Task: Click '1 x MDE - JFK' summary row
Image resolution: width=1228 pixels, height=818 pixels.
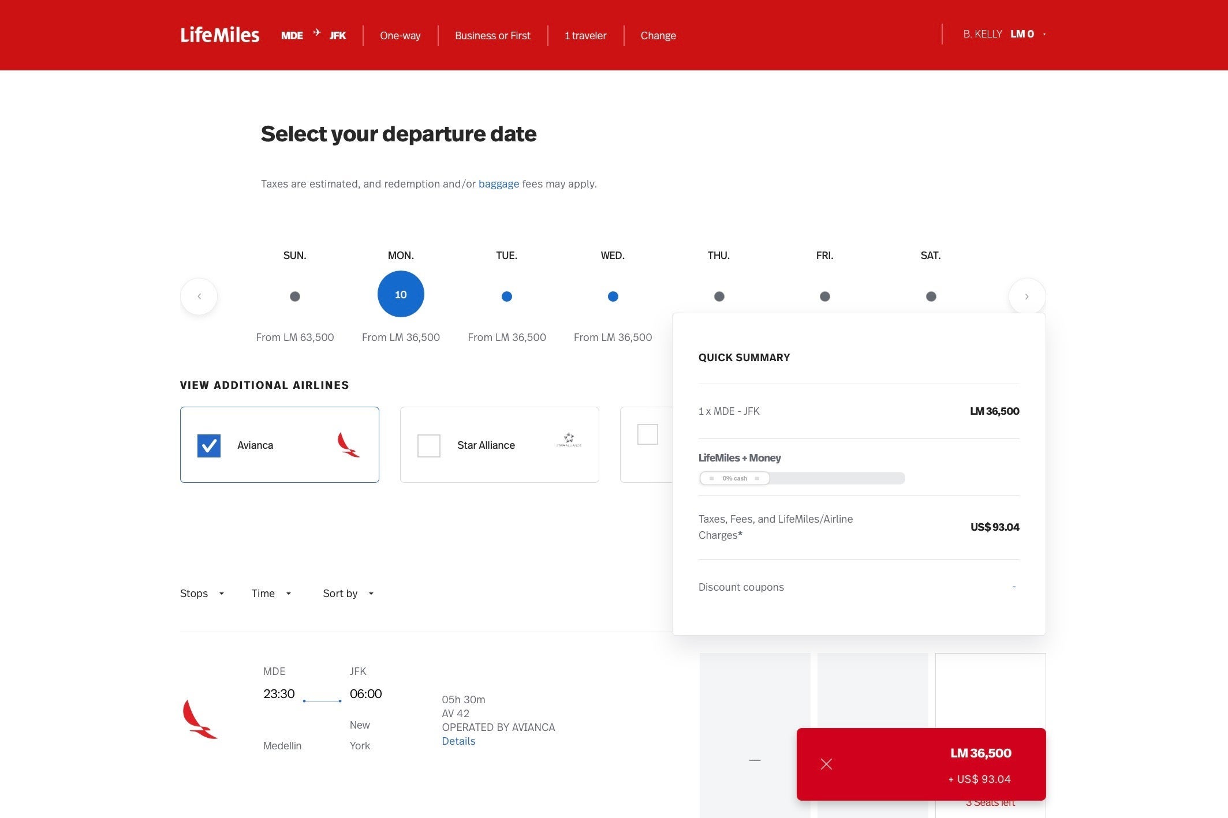Action: point(859,411)
